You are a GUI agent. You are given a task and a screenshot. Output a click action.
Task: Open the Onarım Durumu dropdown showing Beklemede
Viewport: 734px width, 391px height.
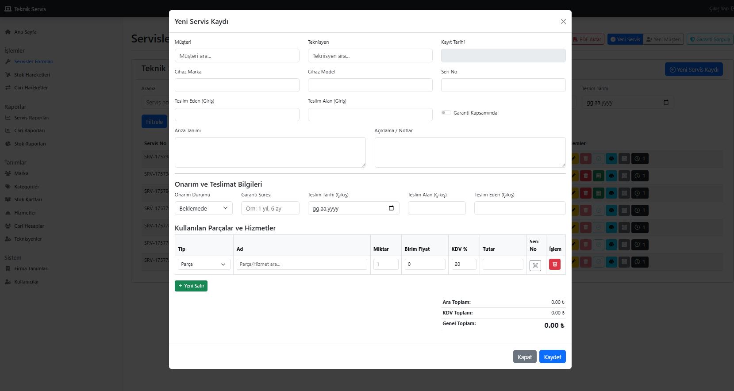click(x=204, y=208)
